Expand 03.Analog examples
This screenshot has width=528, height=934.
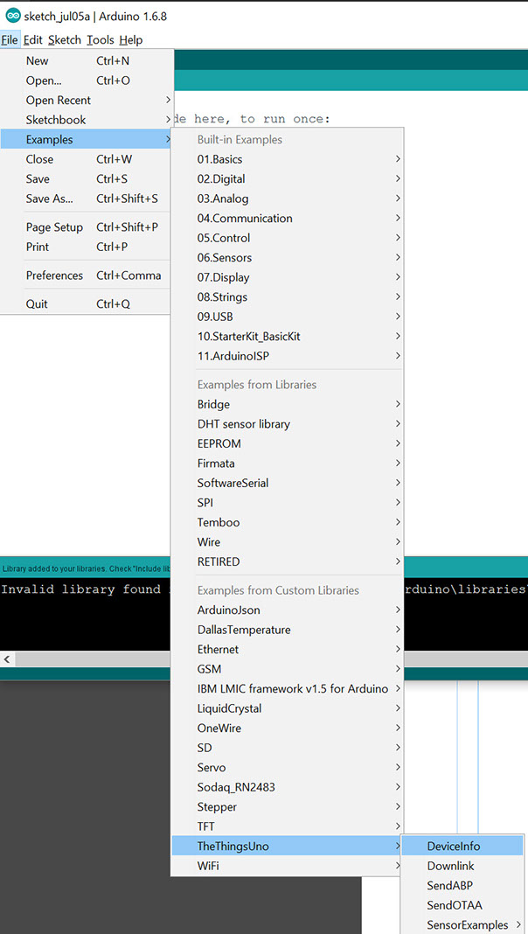(288, 199)
